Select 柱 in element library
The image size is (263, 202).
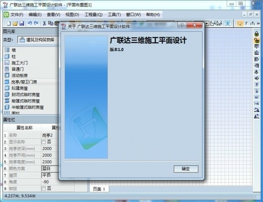[31, 57]
